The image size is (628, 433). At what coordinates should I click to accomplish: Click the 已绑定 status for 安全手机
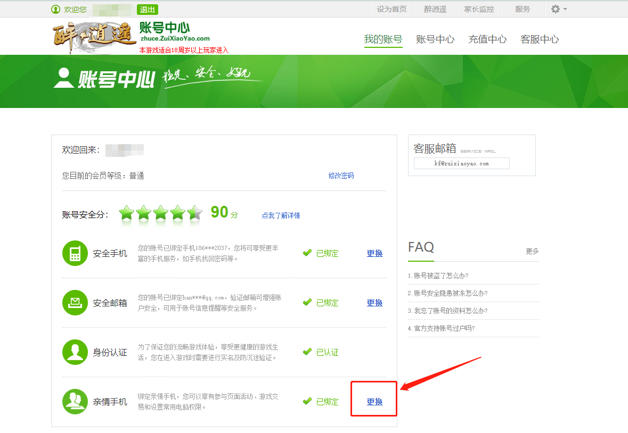click(x=327, y=253)
